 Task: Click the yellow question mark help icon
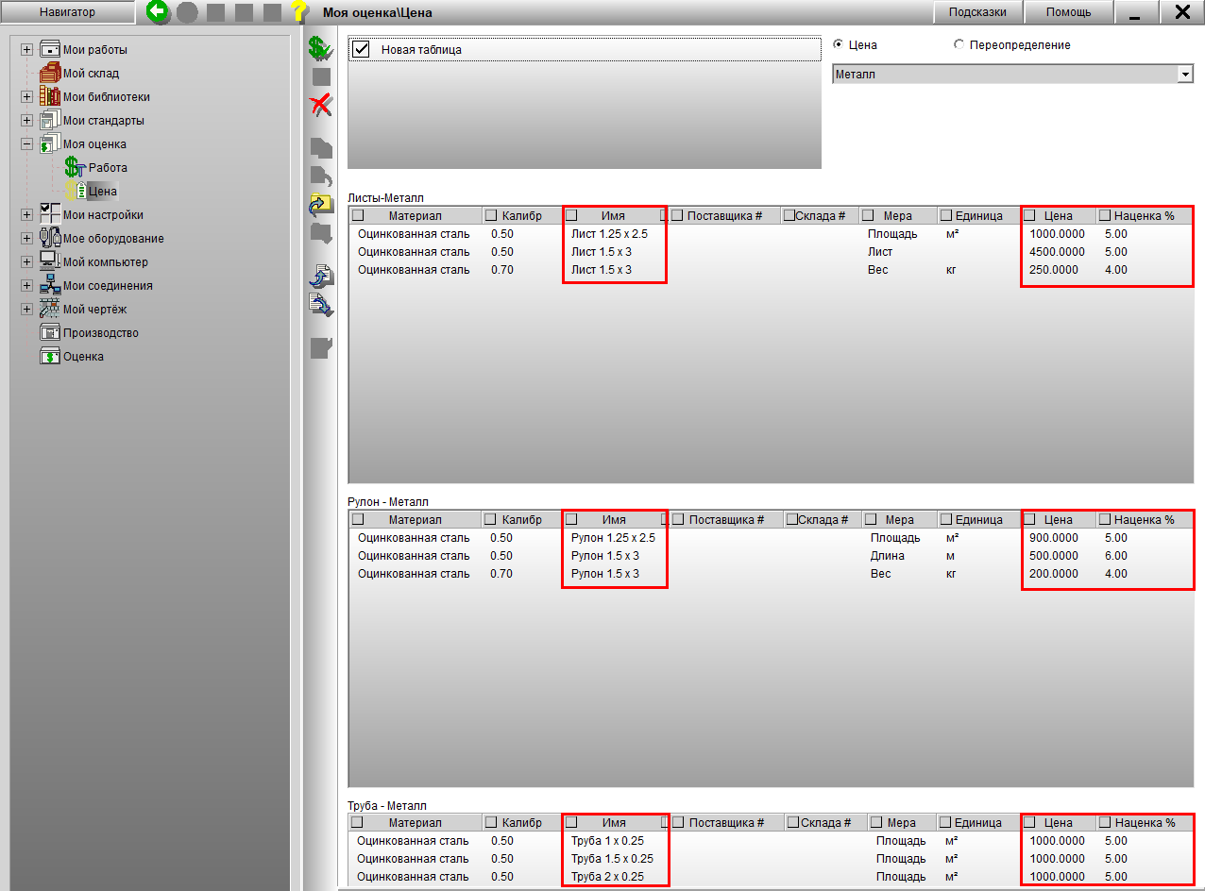[299, 12]
